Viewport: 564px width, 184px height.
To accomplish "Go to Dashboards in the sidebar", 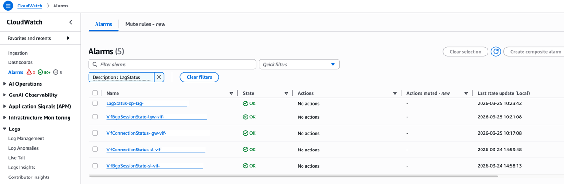I will click(20, 62).
